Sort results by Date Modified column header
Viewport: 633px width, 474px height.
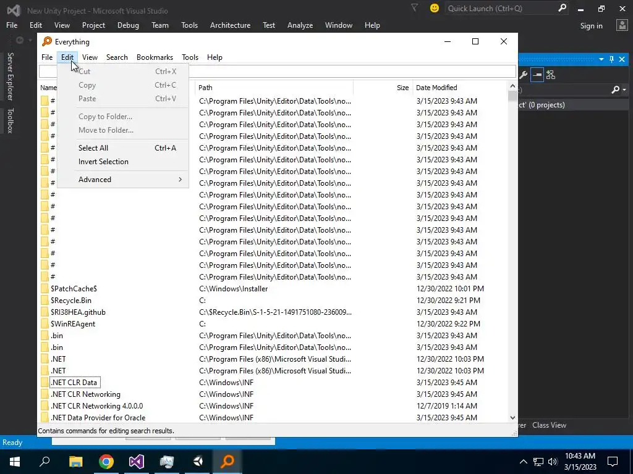(x=460, y=88)
